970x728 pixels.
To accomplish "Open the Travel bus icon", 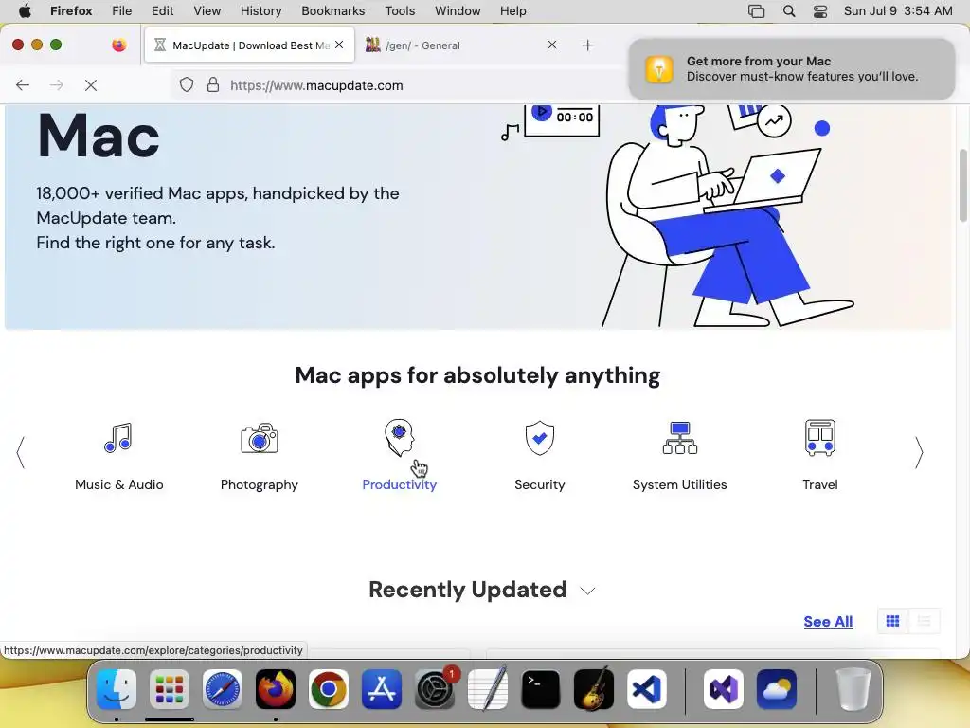I will (x=820, y=438).
